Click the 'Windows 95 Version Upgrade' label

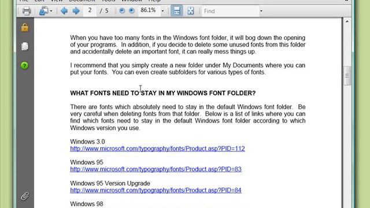[x=110, y=183]
